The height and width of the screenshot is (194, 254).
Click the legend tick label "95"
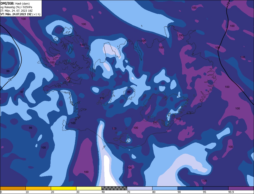click(x=204, y=192)
